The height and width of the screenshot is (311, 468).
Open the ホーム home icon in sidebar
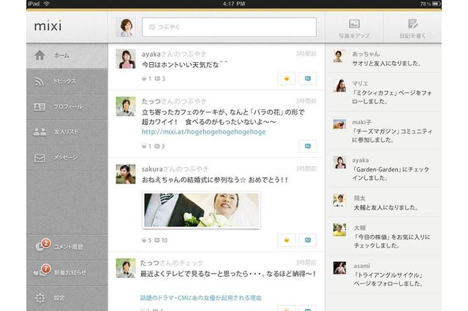tap(39, 55)
